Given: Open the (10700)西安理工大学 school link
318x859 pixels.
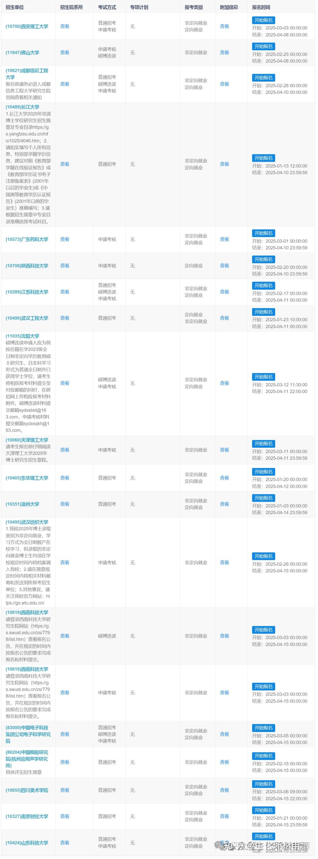Looking at the screenshot, I should pos(27,26).
